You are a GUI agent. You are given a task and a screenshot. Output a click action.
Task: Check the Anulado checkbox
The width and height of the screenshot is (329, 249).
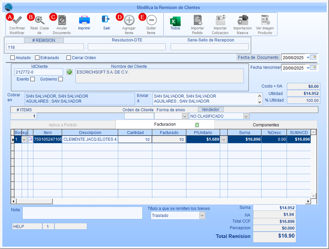[x=13, y=57]
